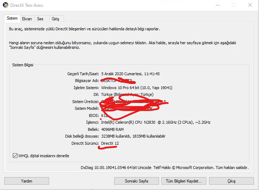Go to Sonraki Sayfa
Image resolution: width=260 pixels, height=190 pixels.
[136, 181]
